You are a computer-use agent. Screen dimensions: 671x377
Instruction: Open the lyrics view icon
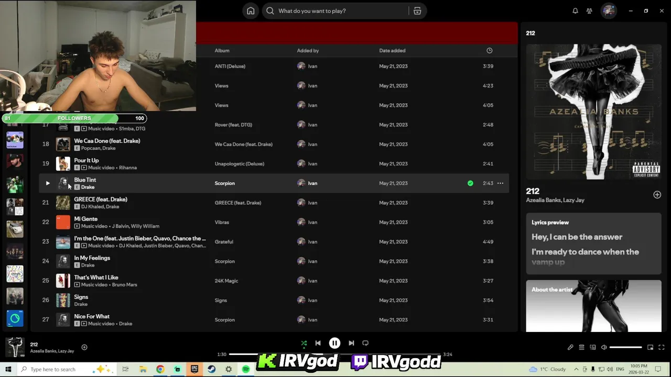point(570,347)
